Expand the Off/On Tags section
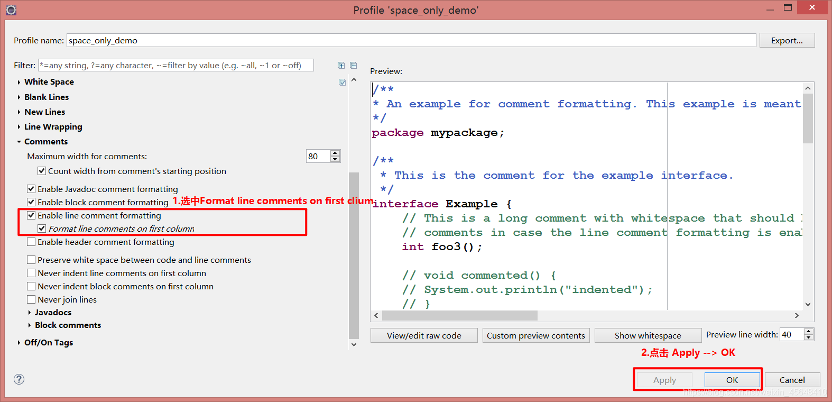The height and width of the screenshot is (402, 832). [19, 343]
